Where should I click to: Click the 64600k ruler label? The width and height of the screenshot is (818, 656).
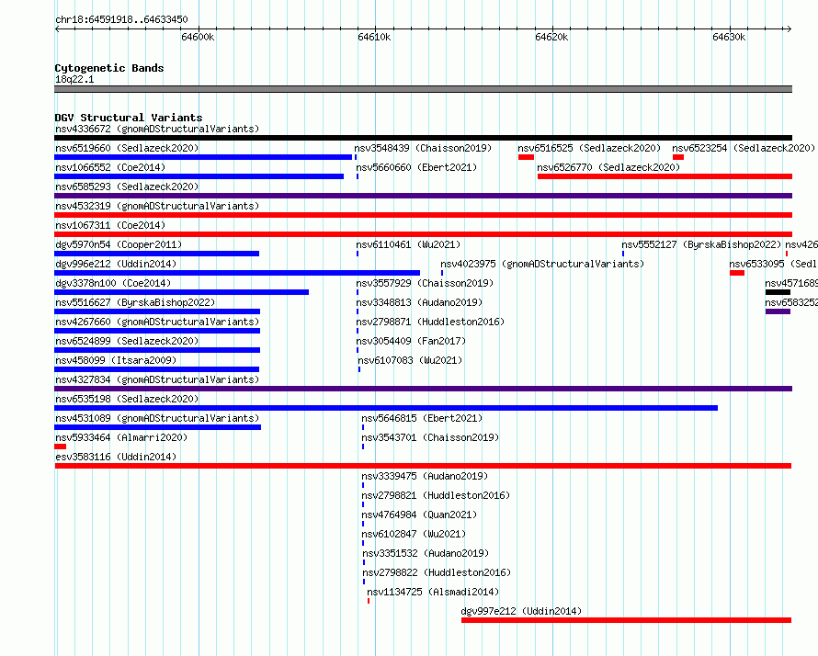tap(198, 37)
